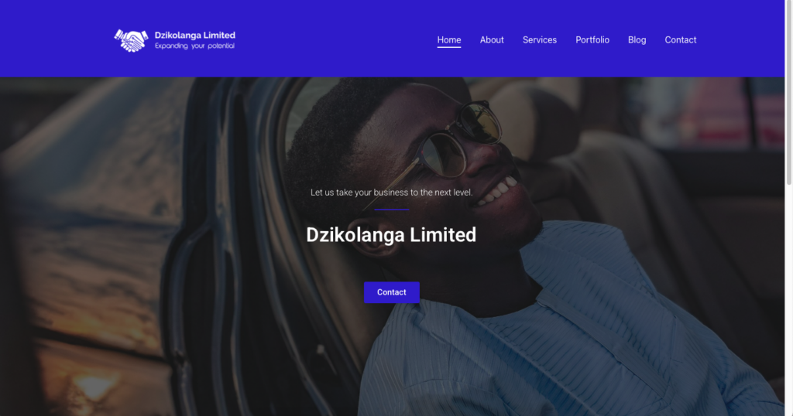Click the Dzikolanga Limited logo text

pos(194,36)
